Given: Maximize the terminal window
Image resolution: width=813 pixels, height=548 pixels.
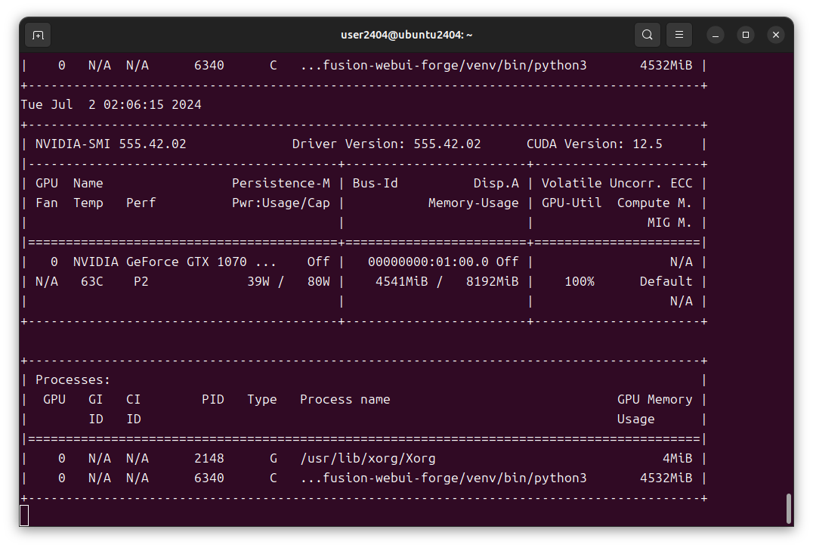Looking at the screenshot, I should click(746, 35).
